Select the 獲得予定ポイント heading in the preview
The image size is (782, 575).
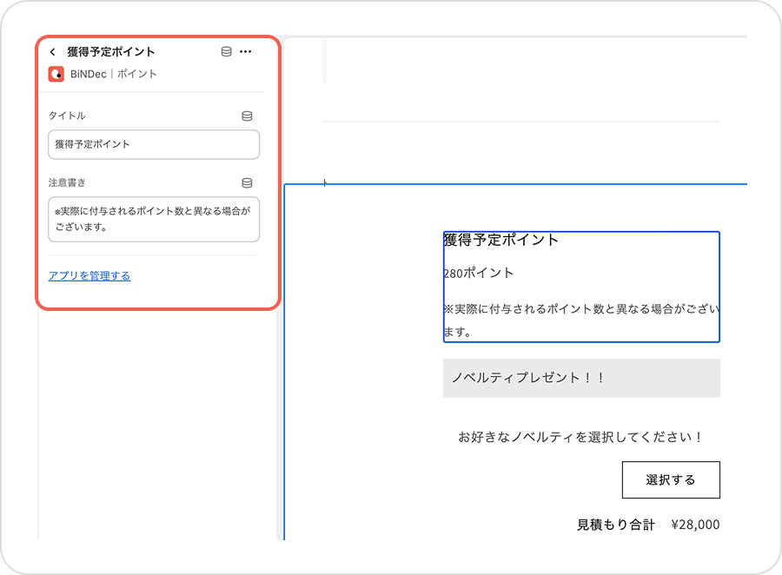[501, 241]
